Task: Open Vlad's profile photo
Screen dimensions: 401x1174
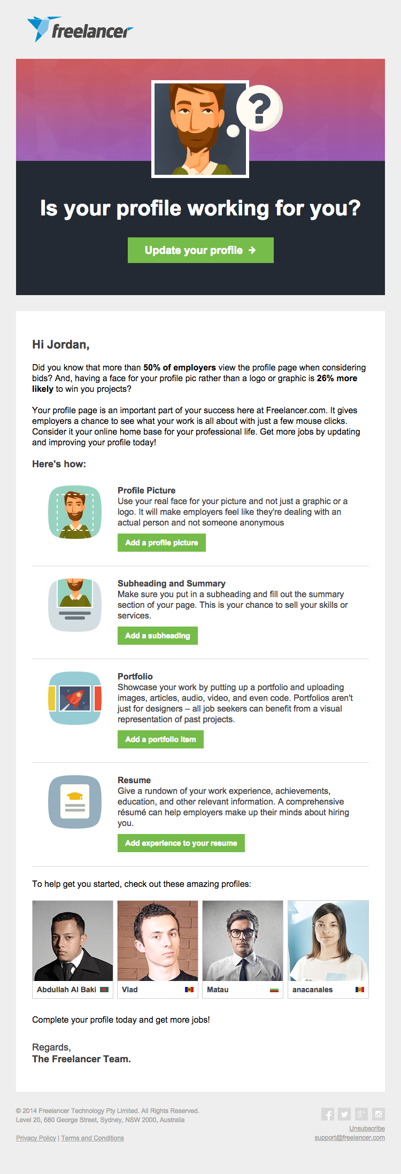Action: coord(158,941)
